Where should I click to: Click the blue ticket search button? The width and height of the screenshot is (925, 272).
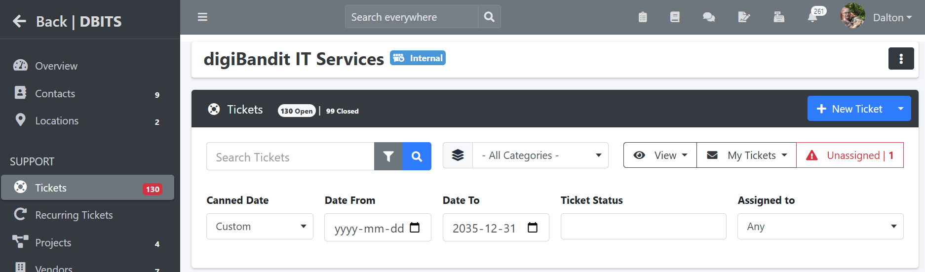point(417,156)
